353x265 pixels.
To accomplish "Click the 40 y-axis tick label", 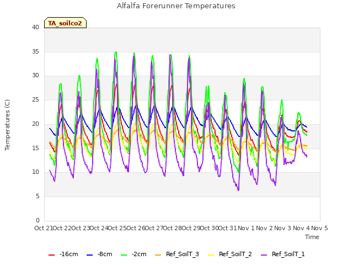I will point(35,27).
